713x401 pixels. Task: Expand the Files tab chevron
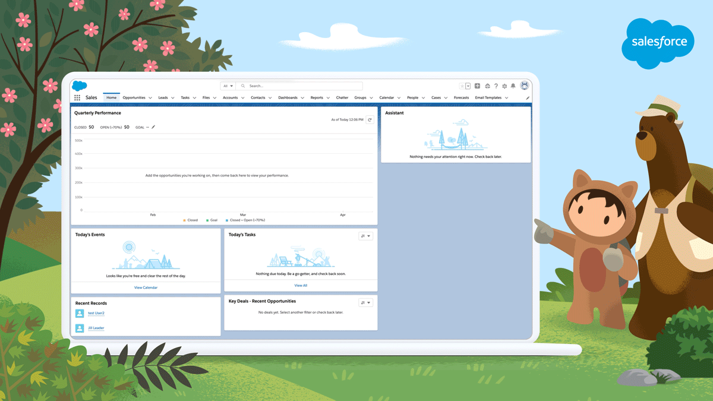[x=215, y=98]
